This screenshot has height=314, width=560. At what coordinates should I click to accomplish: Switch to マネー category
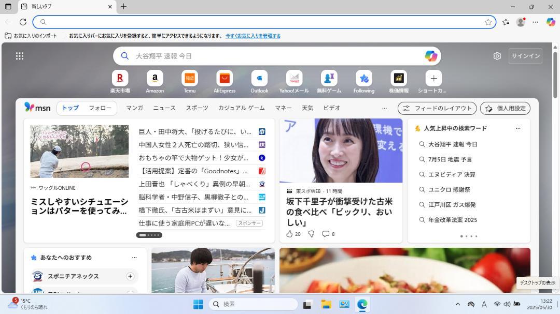[283, 108]
